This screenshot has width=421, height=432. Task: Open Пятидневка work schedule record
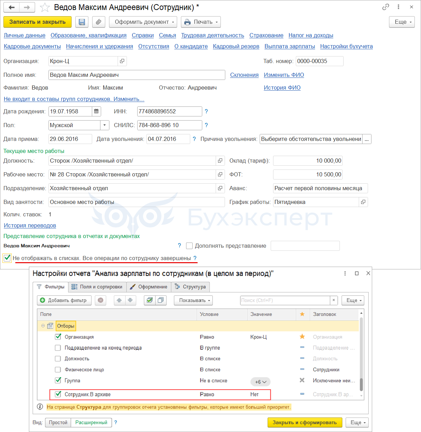click(363, 202)
